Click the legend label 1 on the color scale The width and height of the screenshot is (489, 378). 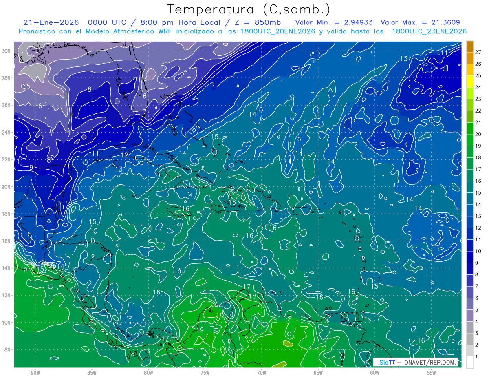point(477,357)
